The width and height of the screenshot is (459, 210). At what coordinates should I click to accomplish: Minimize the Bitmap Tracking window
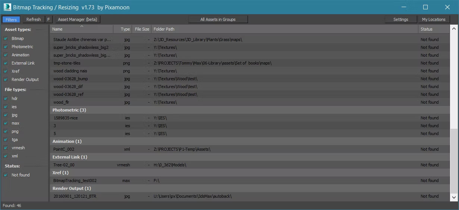tap(403, 7)
